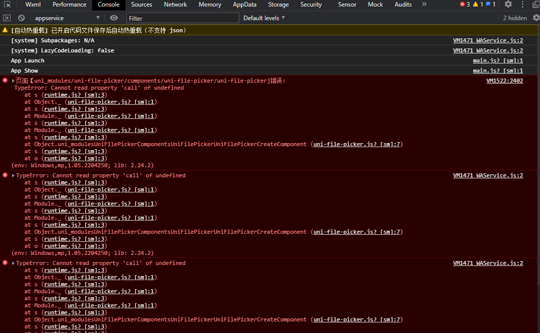
Task: Switch to the Sources tab
Action: (x=142, y=5)
